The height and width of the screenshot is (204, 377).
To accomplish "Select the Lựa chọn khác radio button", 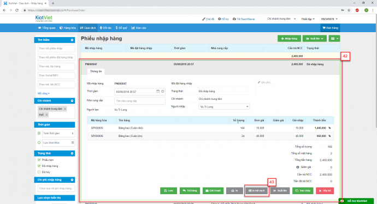I will [x=39, y=142].
